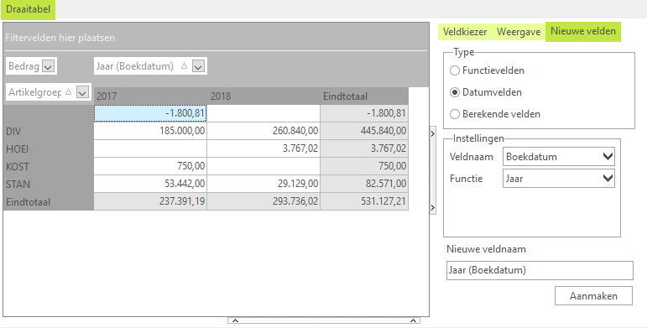Select the 2017 column header
Screen dimensions: 647x328
coord(150,96)
